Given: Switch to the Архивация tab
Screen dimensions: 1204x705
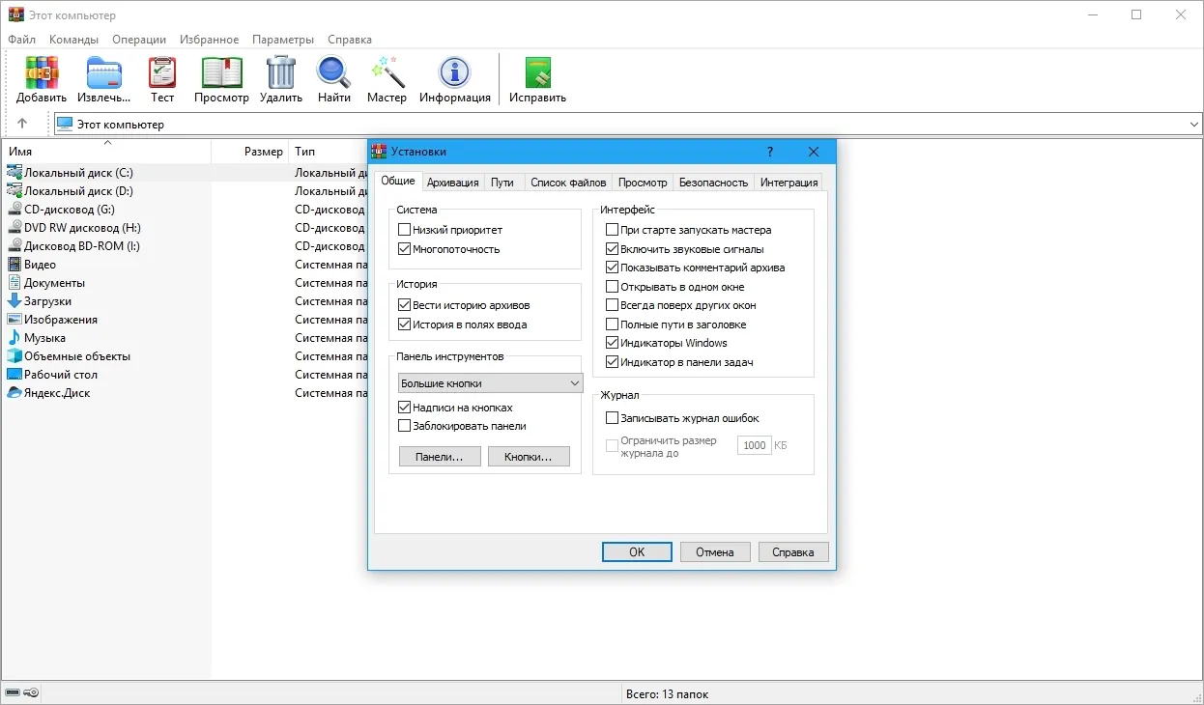Looking at the screenshot, I should (452, 182).
